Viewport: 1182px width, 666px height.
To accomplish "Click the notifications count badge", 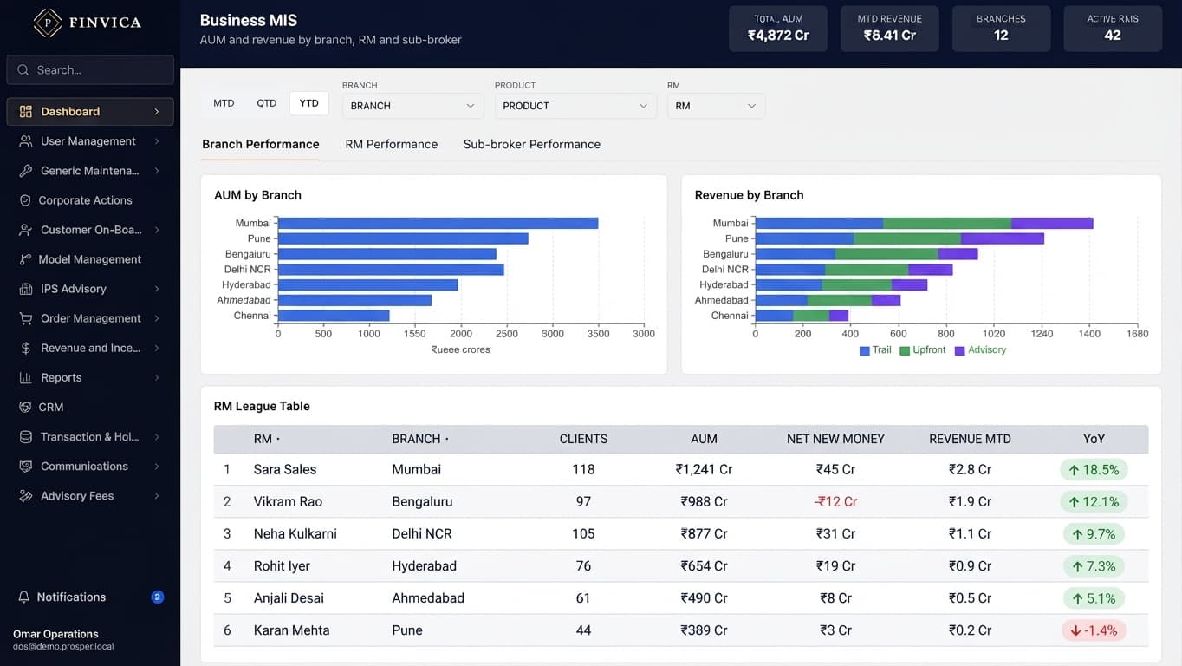I will 158,597.
